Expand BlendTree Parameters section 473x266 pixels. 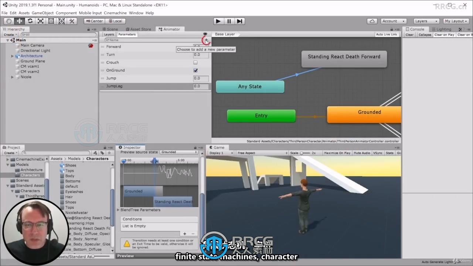point(118,210)
